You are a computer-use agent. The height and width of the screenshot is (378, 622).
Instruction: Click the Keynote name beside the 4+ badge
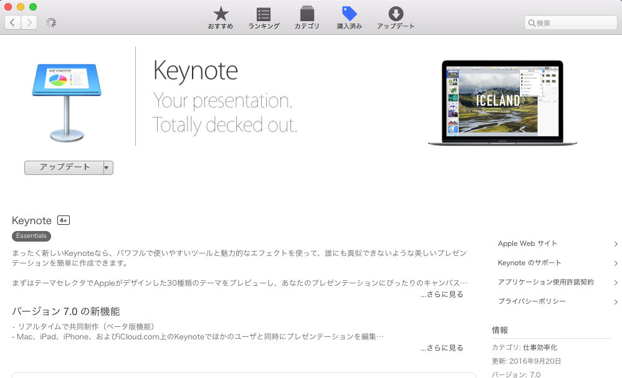pos(32,220)
